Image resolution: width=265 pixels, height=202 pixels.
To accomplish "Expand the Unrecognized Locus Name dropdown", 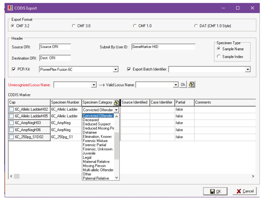I will coord(94,85).
